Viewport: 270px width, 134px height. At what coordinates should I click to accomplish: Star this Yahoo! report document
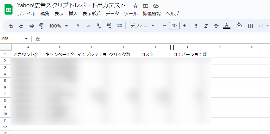[135, 6]
